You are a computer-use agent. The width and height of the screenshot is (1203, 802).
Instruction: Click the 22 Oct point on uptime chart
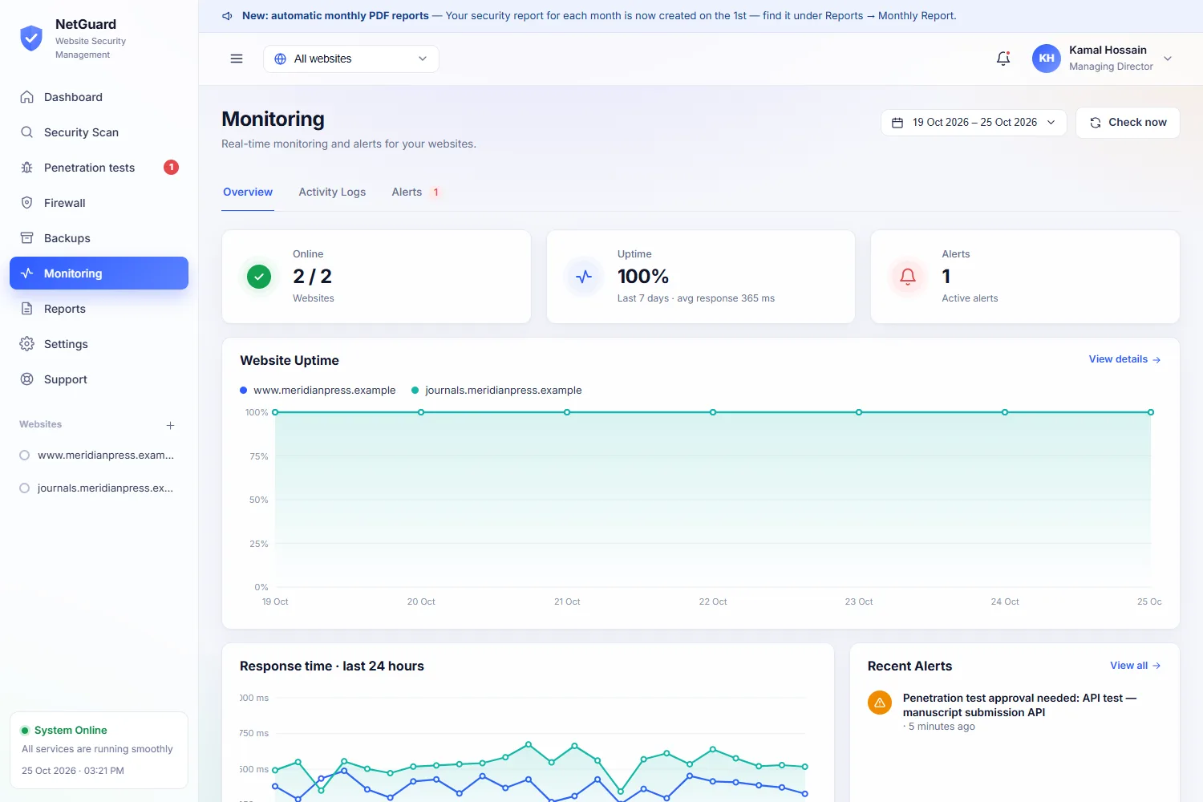click(713, 412)
